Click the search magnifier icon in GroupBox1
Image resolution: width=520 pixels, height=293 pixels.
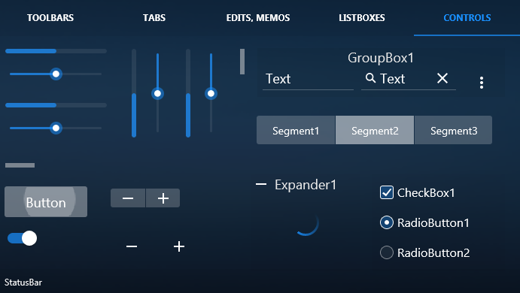click(370, 78)
